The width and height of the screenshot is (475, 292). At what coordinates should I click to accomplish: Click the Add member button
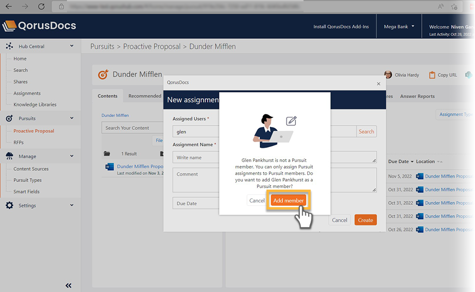(288, 201)
